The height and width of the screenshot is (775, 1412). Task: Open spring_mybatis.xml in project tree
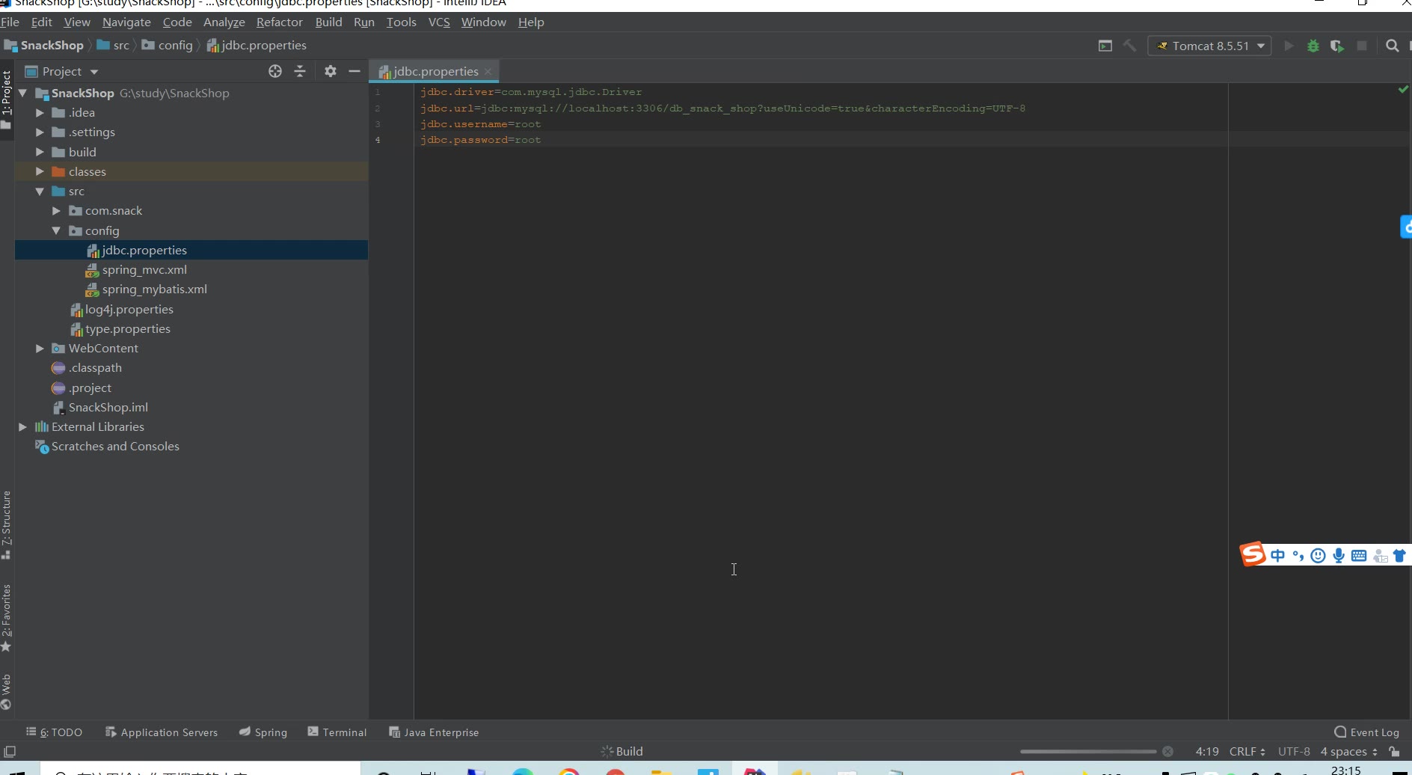coord(154,290)
